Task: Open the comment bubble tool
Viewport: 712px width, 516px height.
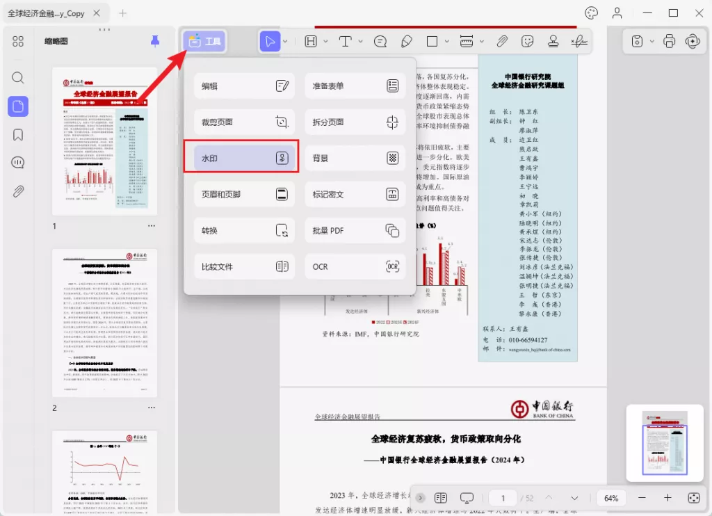Action: 380,42
